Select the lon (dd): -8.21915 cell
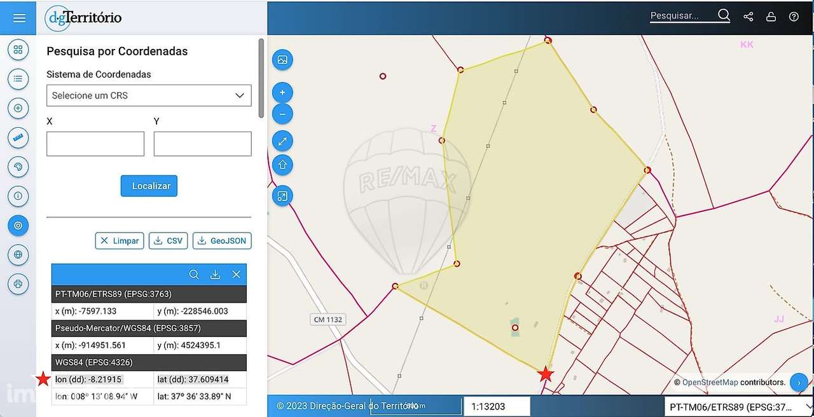Image resolution: width=814 pixels, height=417 pixels. tap(102, 379)
